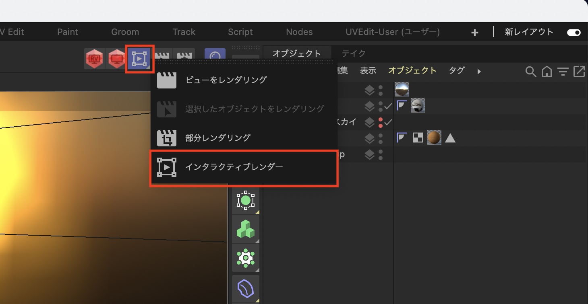Click the home icon in Object Manager
Viewport: 588px width, 304px height.
547,72
